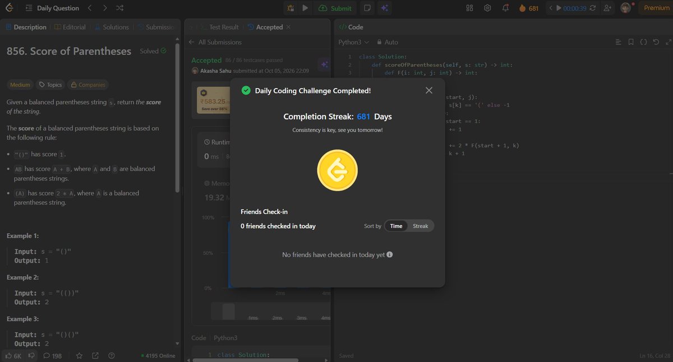Open the settings gear

488,8
